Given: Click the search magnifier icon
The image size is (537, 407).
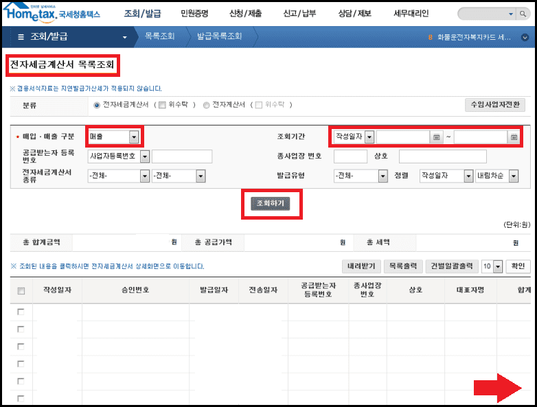Looking at the screenshot, I should pyautogui.click(x=523, y=14).
